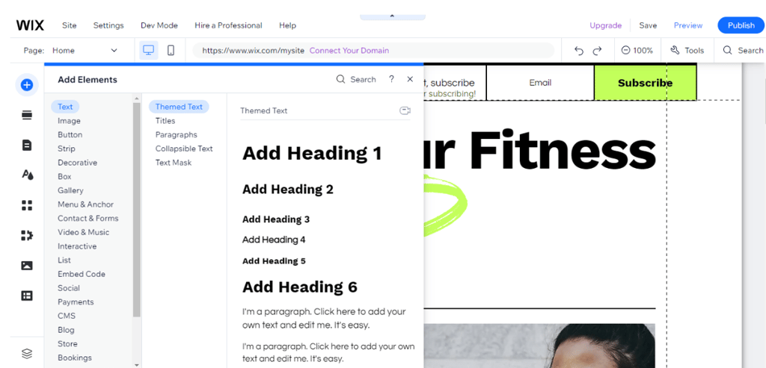Click the Publish button
Screen dimensions: 766x368
pyautogui.click(x=741, y=25)
